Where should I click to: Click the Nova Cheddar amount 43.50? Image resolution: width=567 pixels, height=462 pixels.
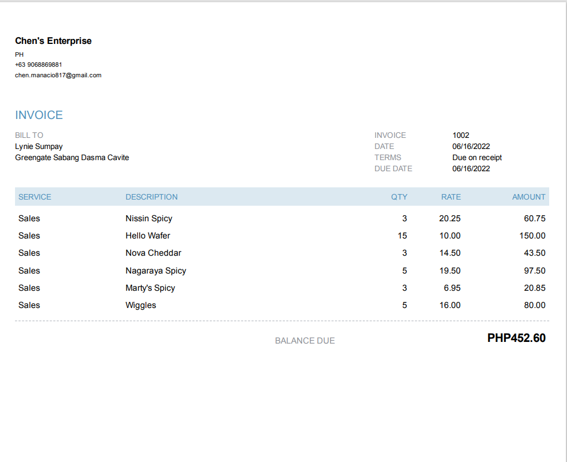click(x=535, y=253)
